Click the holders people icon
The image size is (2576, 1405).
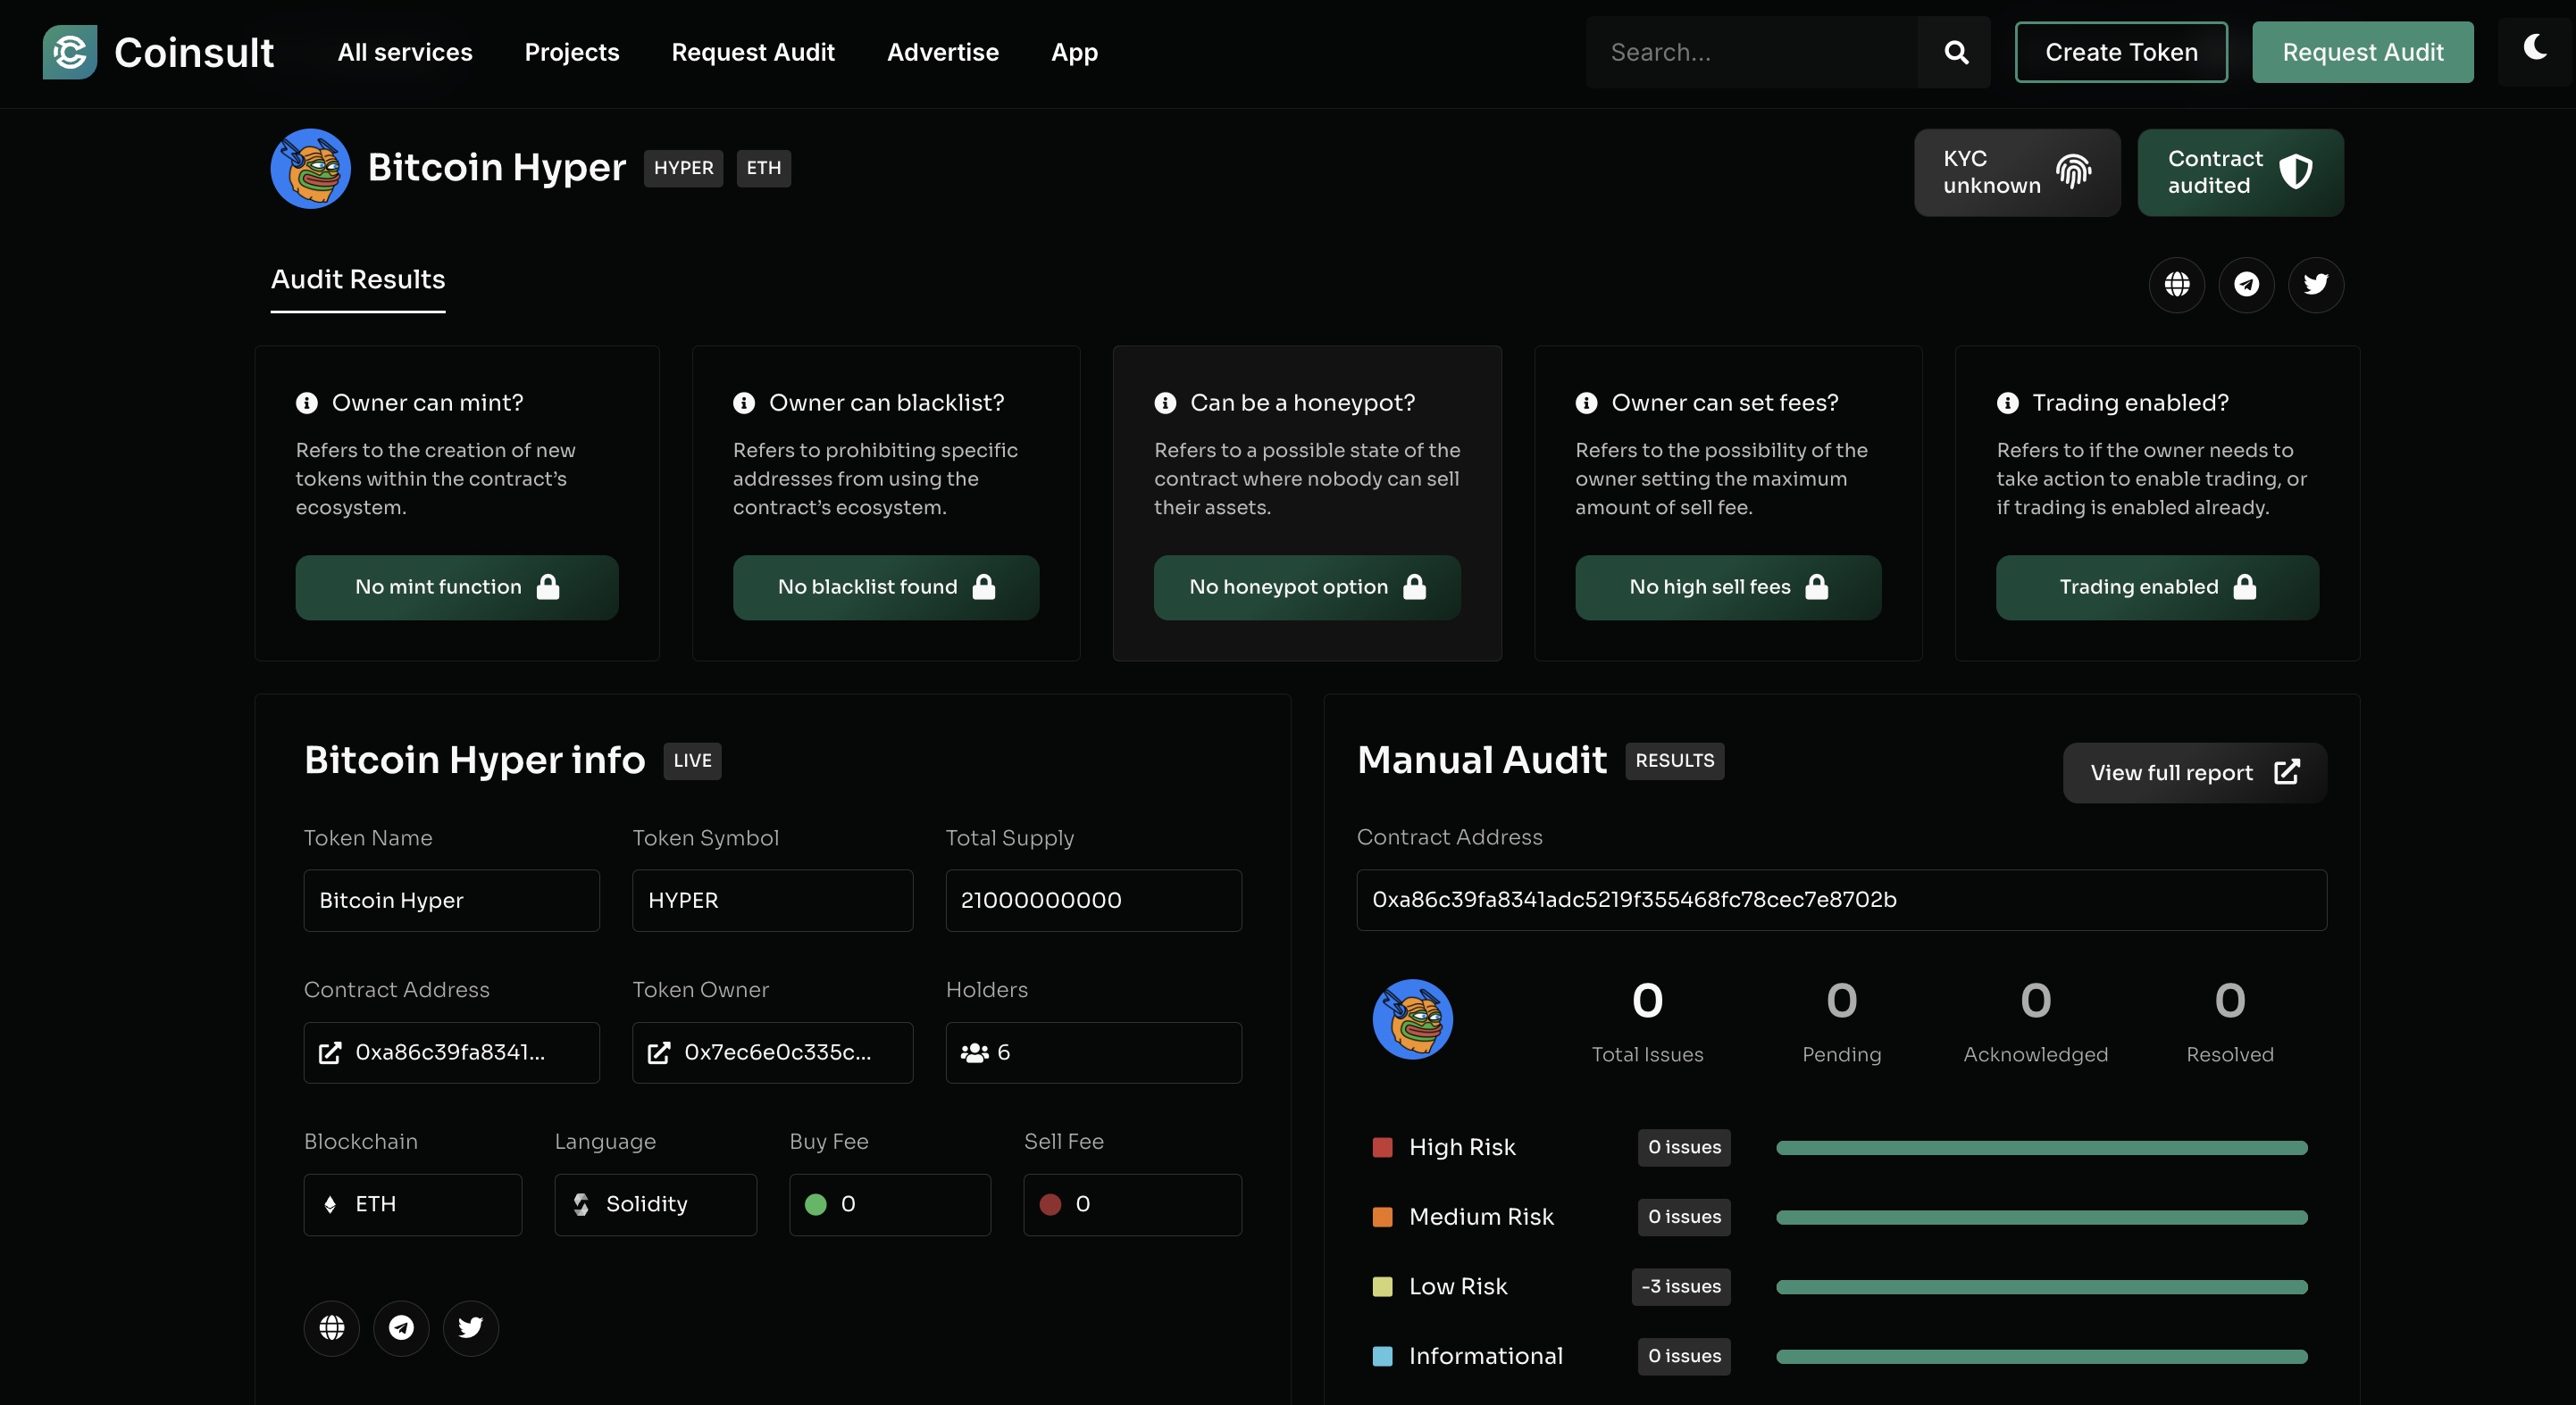(x=974, y=1052)
